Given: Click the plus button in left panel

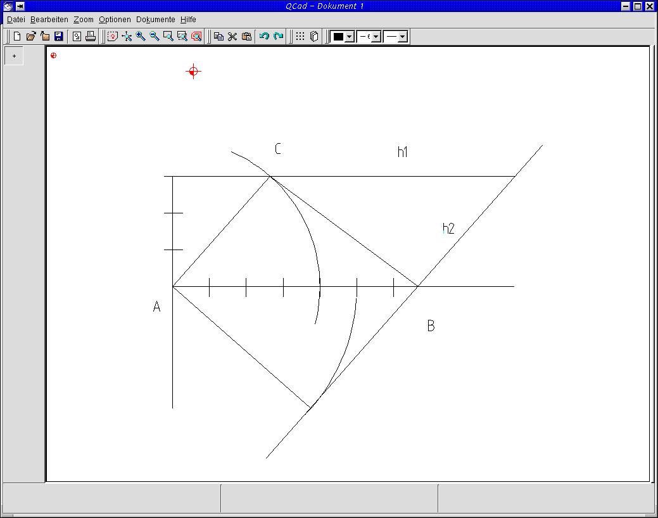Looking at the screenshot, I should click(14, 56).
